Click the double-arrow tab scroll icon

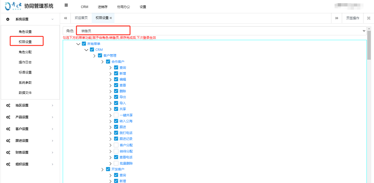(336, 18)
